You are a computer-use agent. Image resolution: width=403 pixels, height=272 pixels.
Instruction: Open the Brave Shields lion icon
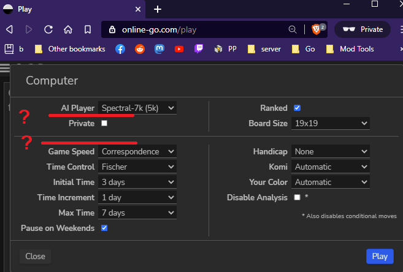coord(316,29)
